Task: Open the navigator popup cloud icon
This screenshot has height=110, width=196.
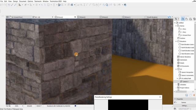Action: tap(169, 17)
